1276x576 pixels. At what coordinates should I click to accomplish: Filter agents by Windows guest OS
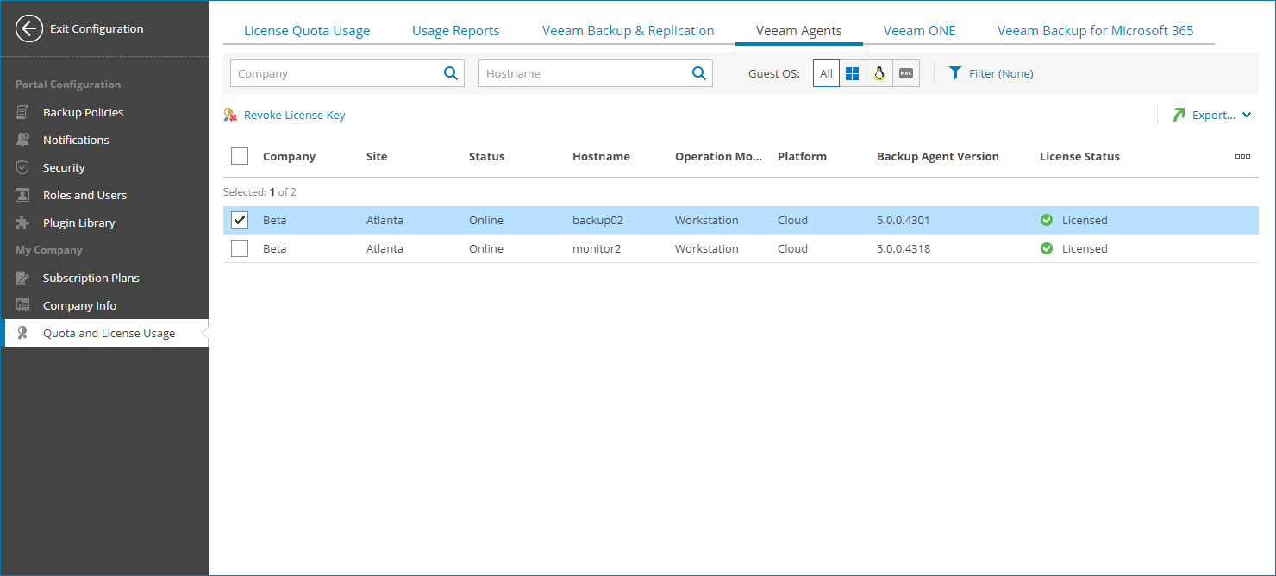point(852,72)
